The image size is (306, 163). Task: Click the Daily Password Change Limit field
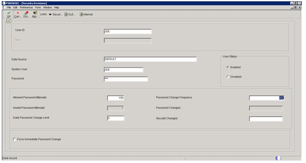[x=116, y=118]
